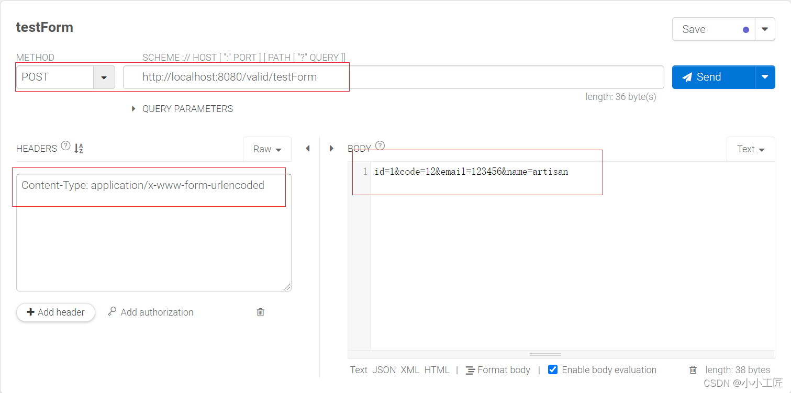Open the Raw headers view dropdown
The image size is (791, 393).
267,149
